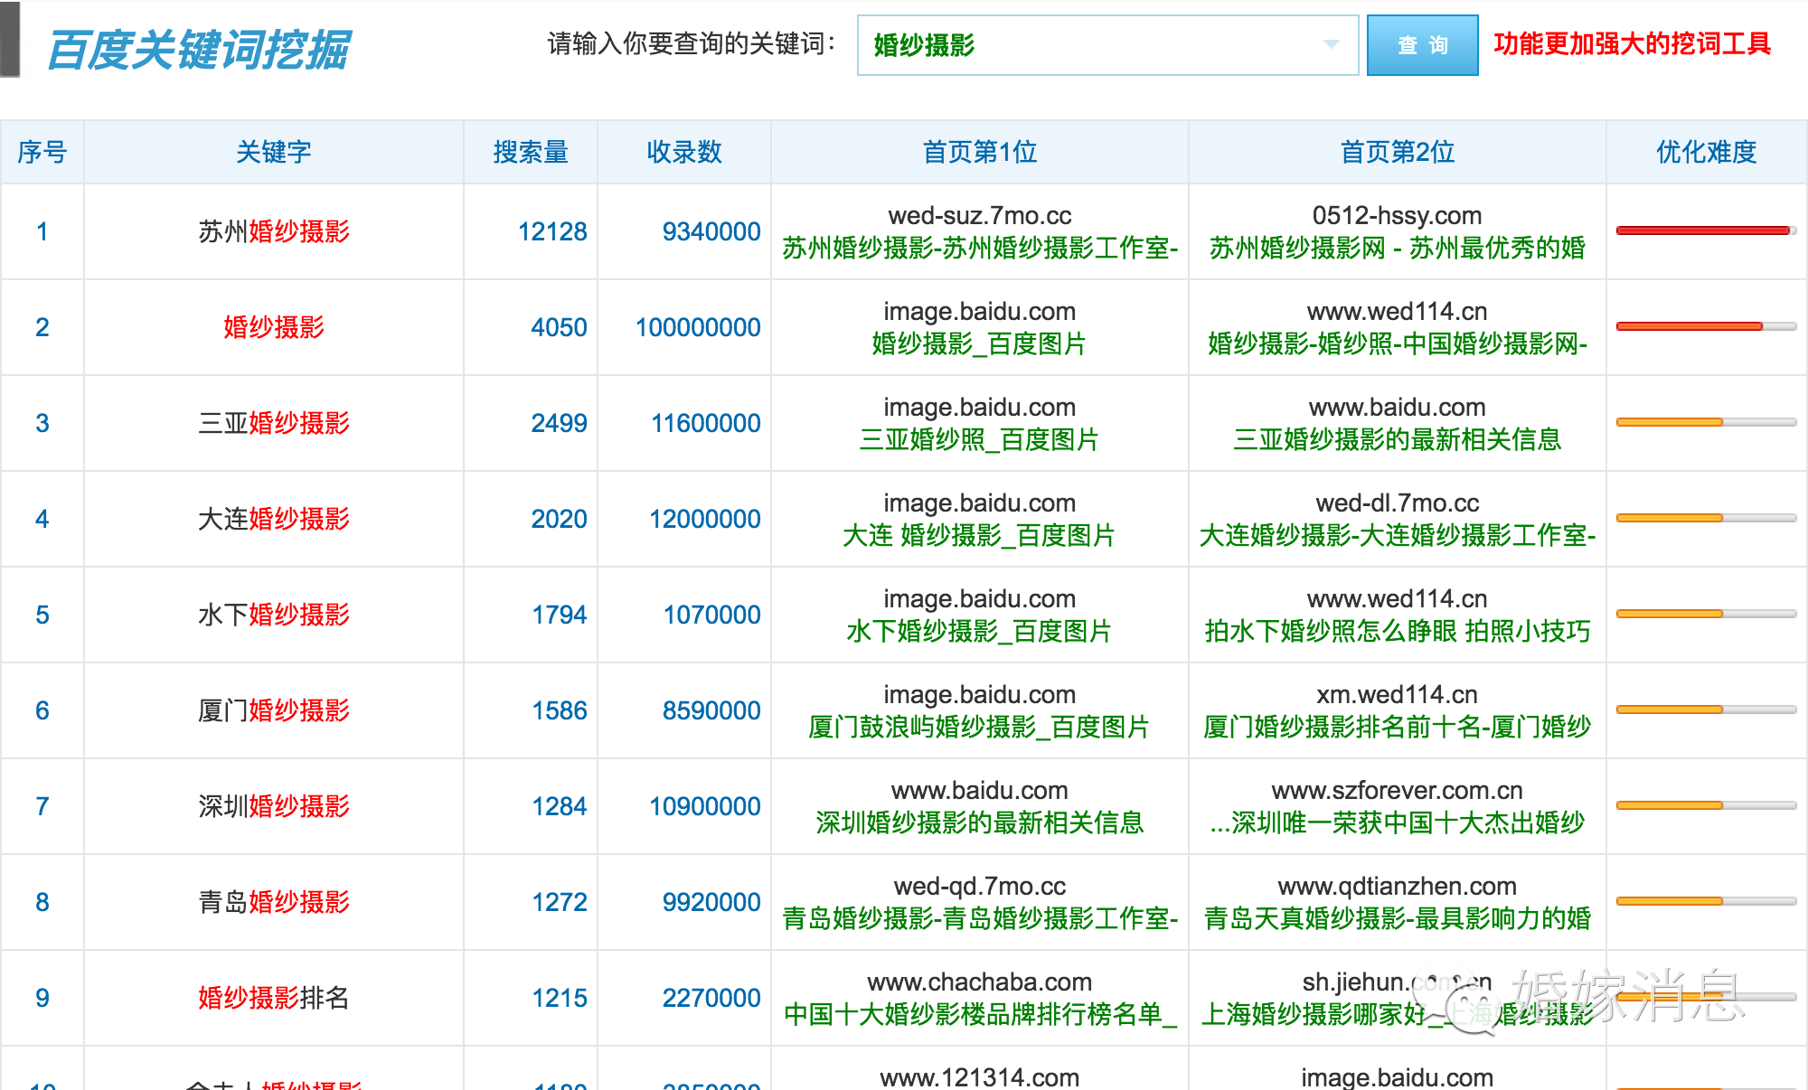
Task: Open 婚纱摄影_百度图片 result
Action: (x=980, y=344)
